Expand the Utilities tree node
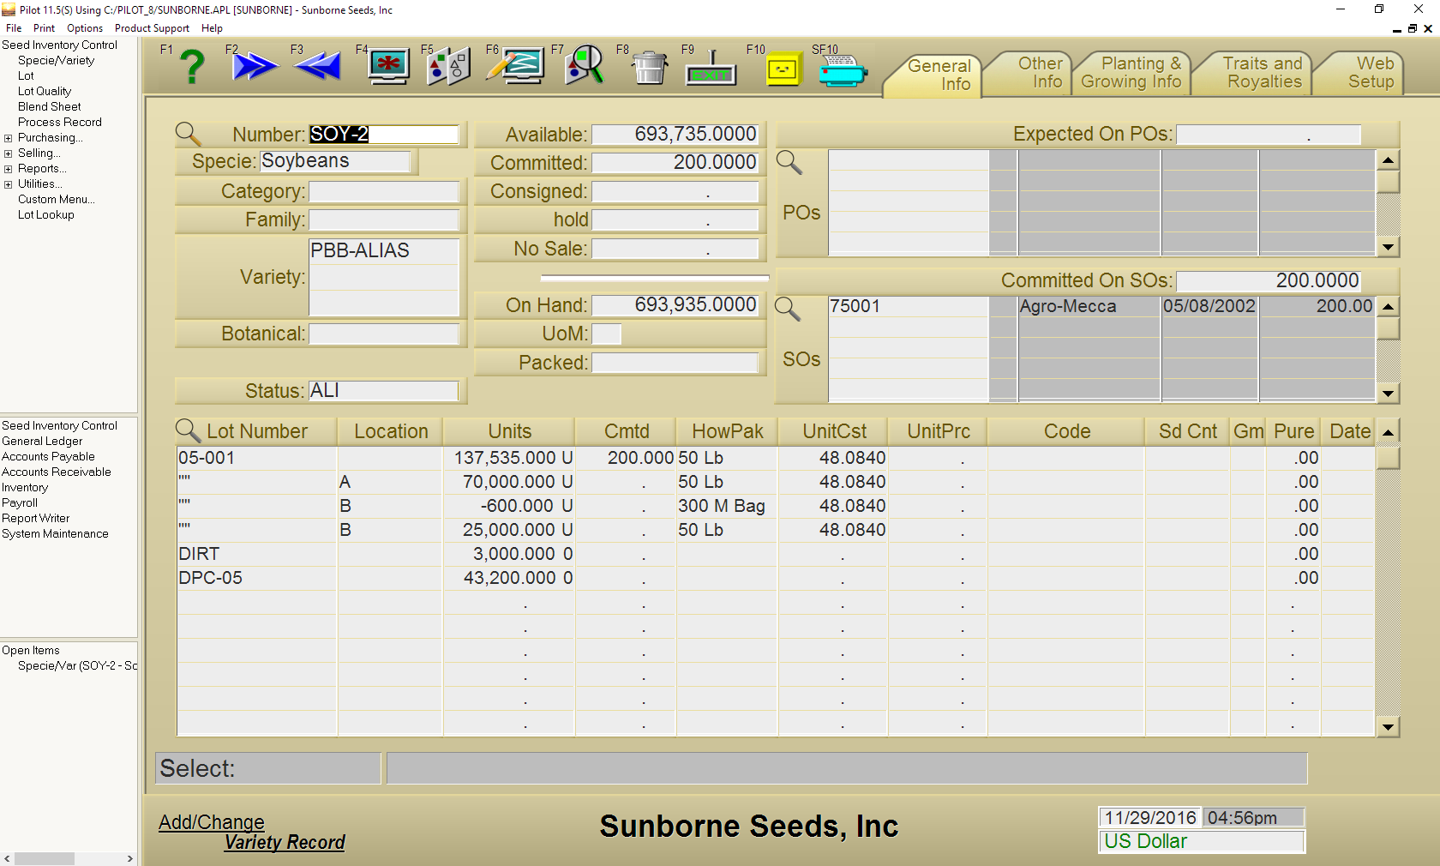The image size is (1440, 866). 8,184
